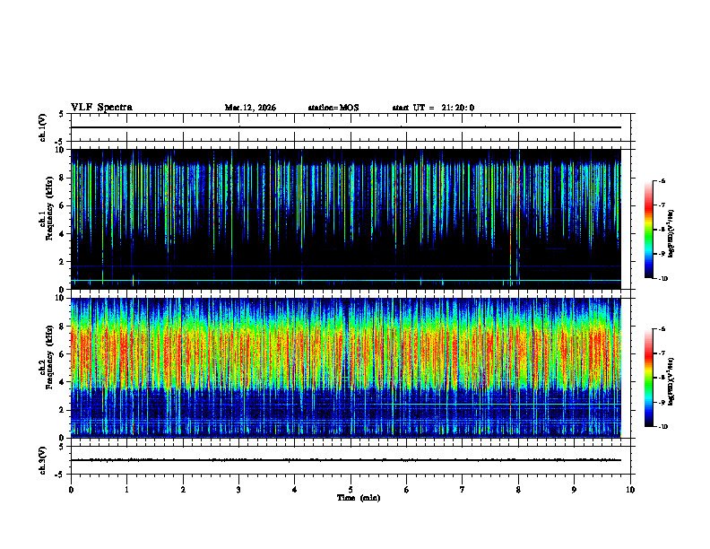Click the "ch.1(V)" vertical axis label
This screenshot has height=549, width=710.
click(43, 127)
